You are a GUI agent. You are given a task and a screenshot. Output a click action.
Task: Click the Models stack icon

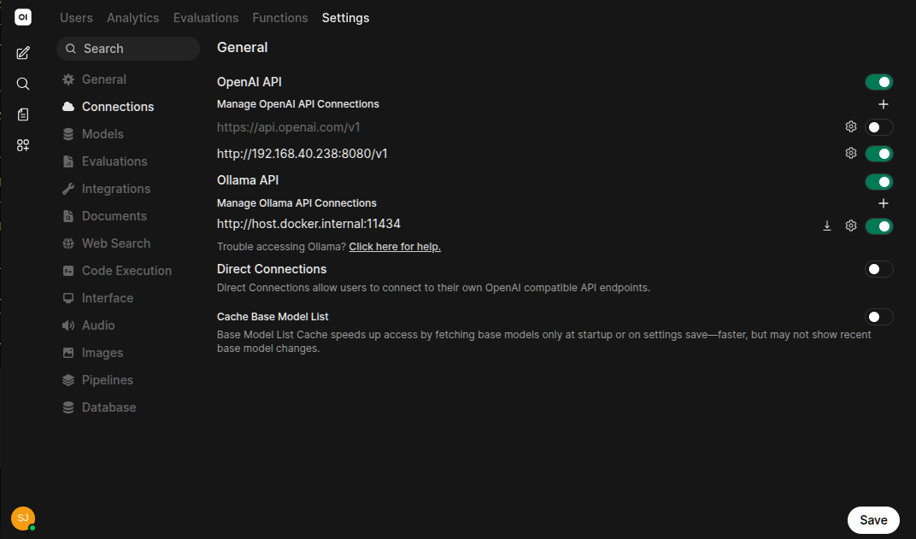pos(68,134)
